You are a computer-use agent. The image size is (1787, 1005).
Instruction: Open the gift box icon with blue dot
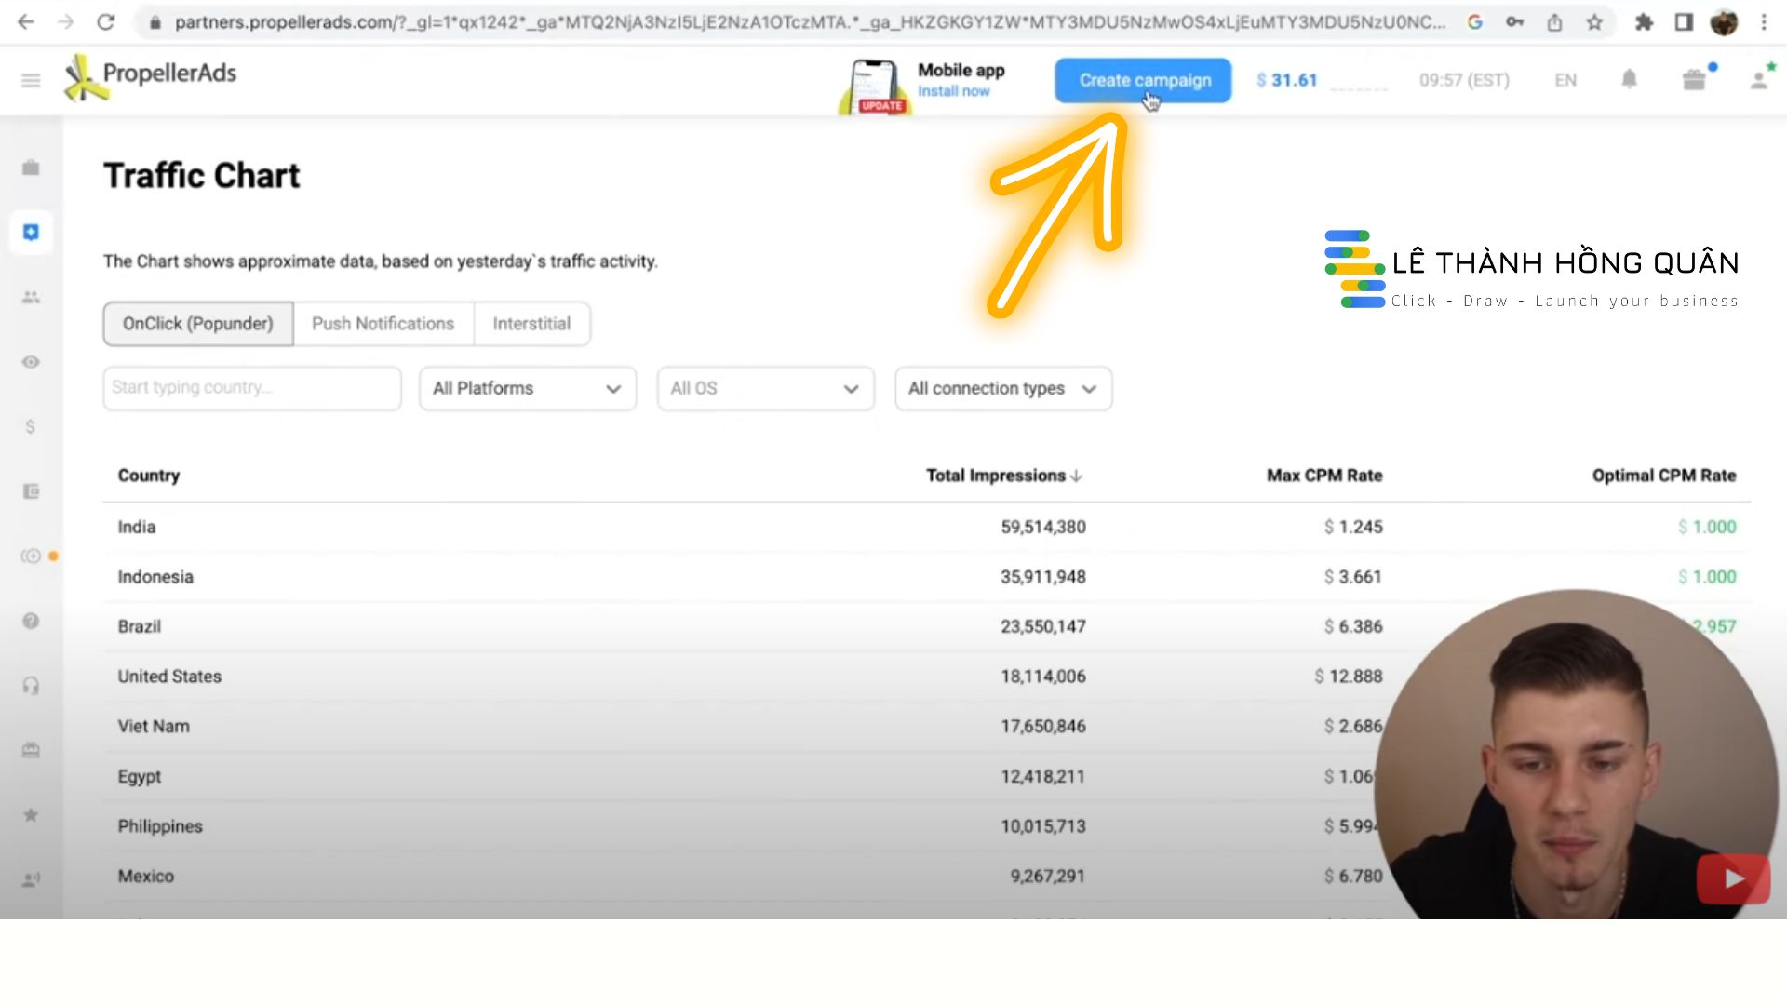pyautogui.click(x=1695, y=80)
